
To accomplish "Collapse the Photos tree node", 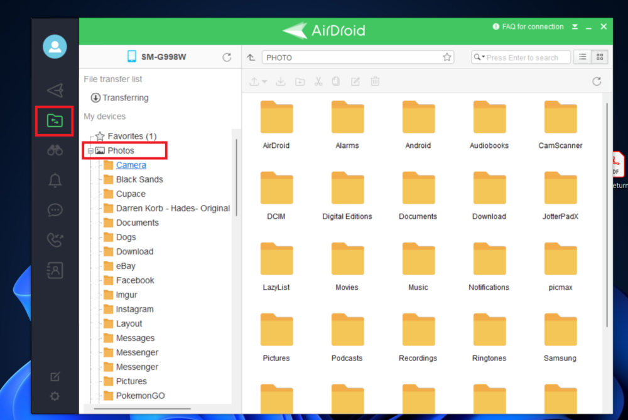I will tap(90, 150).
